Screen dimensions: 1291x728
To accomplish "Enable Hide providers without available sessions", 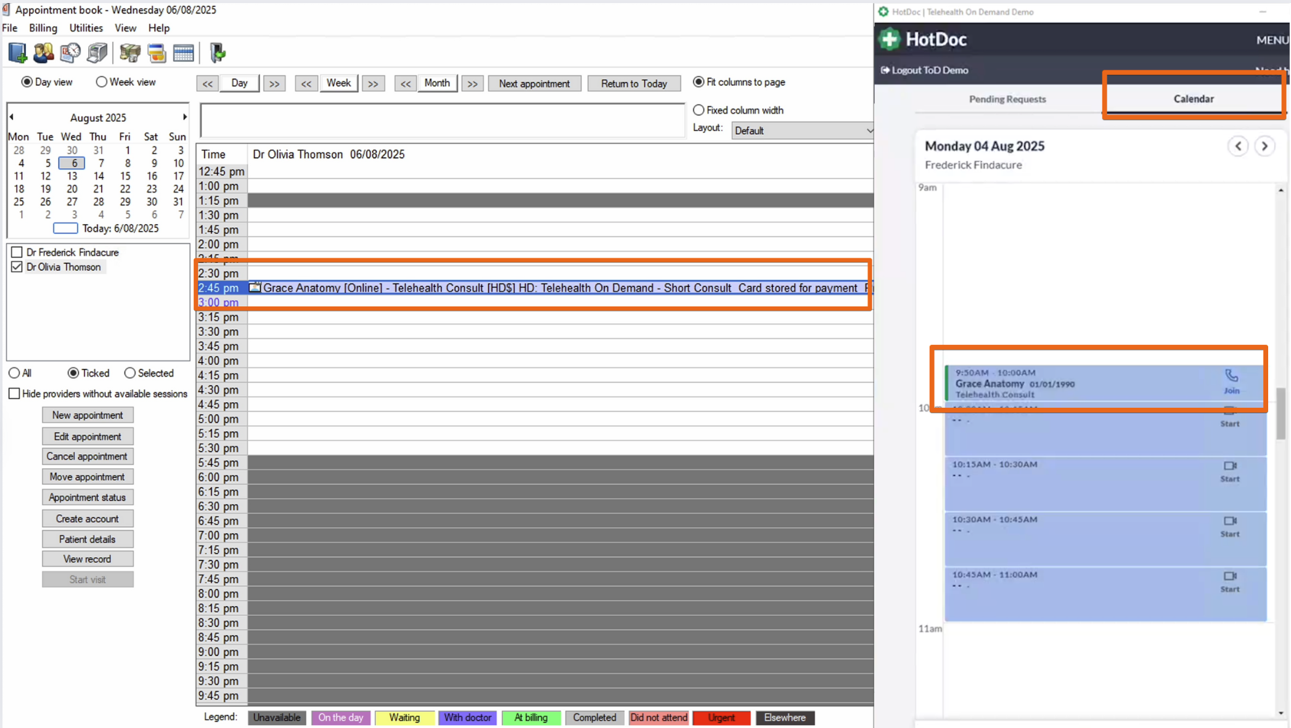I will coord(14,394).
